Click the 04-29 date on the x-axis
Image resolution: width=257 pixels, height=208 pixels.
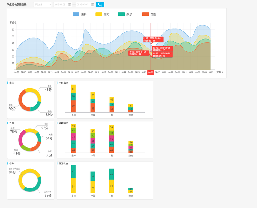pyautogui.click(x=171, y=72)
